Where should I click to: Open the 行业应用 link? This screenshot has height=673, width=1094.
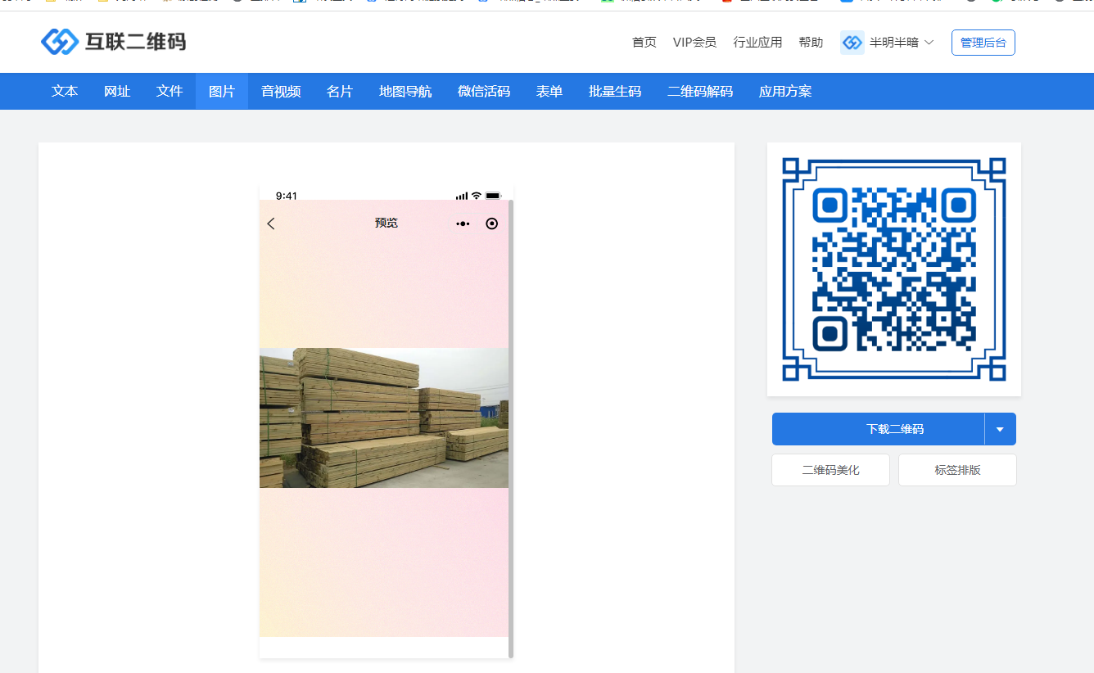[757, 43]
